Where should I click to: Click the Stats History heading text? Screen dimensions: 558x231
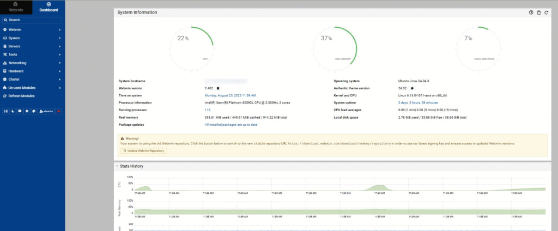pyautogui.click(x=132, y=166)
